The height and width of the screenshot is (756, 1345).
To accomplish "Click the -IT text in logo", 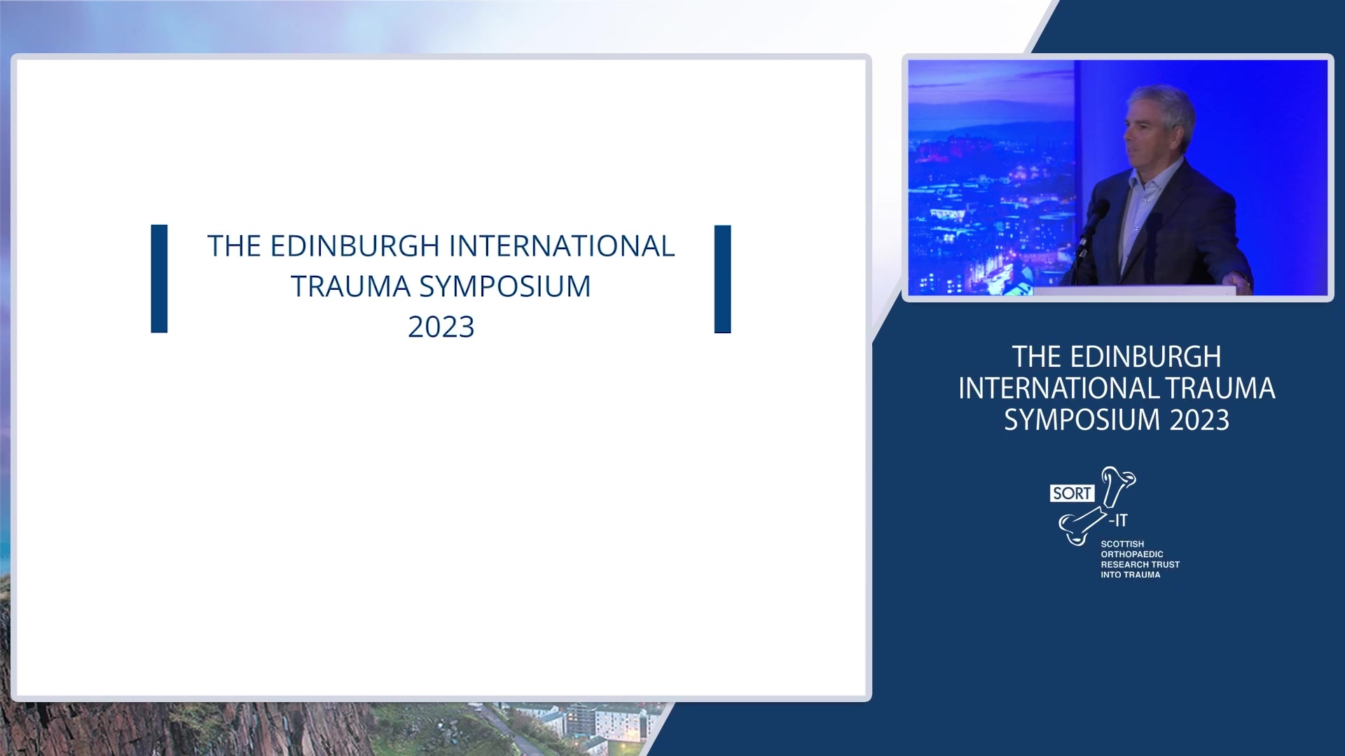I will pos(1119,520).
